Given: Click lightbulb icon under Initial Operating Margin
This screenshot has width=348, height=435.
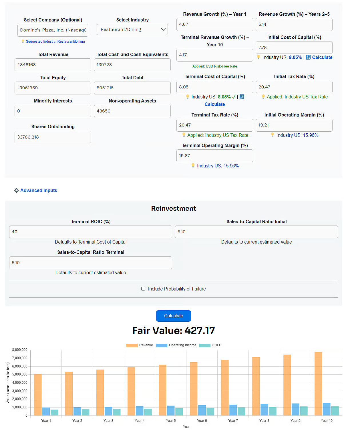Looking at the screenshot, I should (x=272, y=135).
